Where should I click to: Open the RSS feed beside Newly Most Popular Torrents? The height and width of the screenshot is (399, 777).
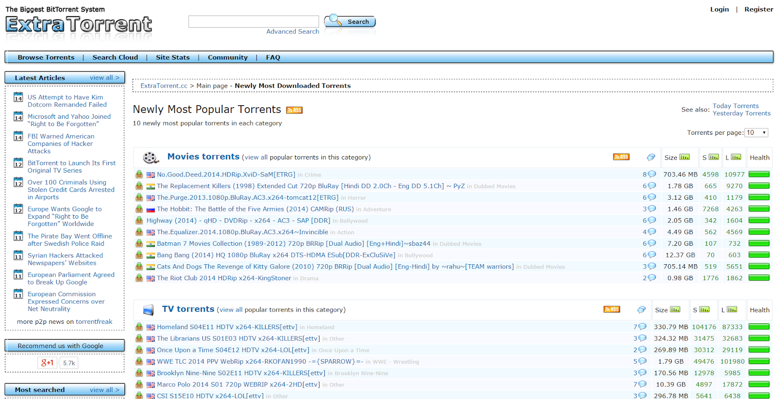[x=294, y=110]
